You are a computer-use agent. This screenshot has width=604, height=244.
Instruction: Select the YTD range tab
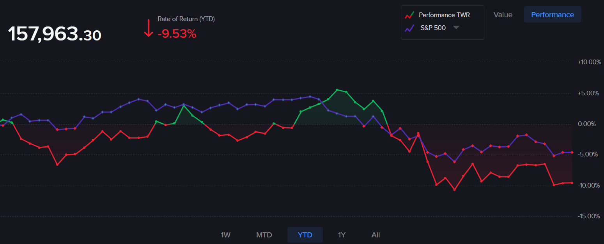click(x=305, y=235)
